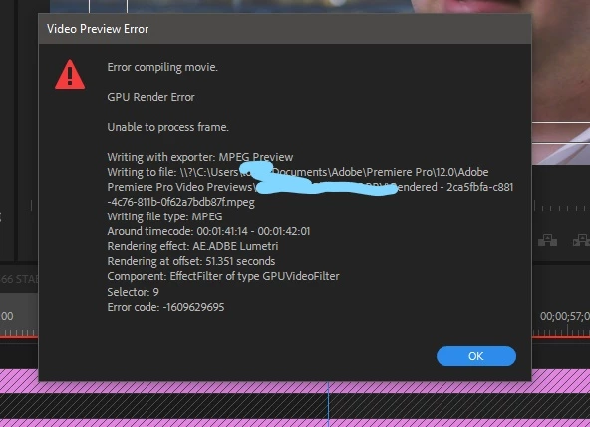The height and width of the screenshot is (427, 590).
Task: Click the timeline ruler at 00;00;57
Action: [564, 316]
